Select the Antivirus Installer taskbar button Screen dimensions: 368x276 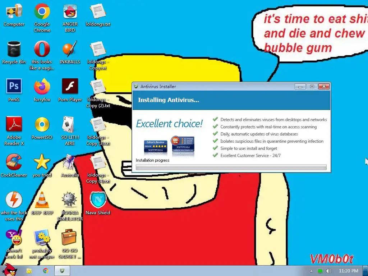point(62,271)
